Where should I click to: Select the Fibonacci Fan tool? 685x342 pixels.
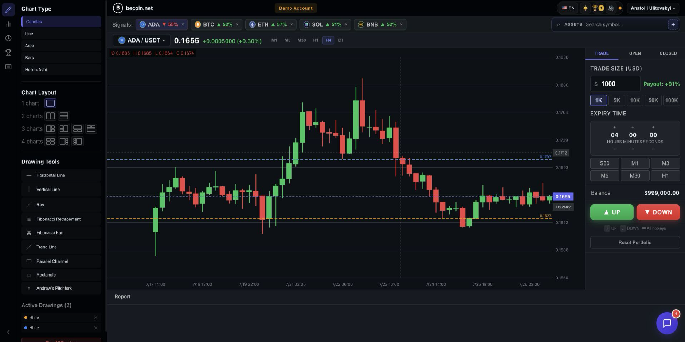(x=61, y=233)
